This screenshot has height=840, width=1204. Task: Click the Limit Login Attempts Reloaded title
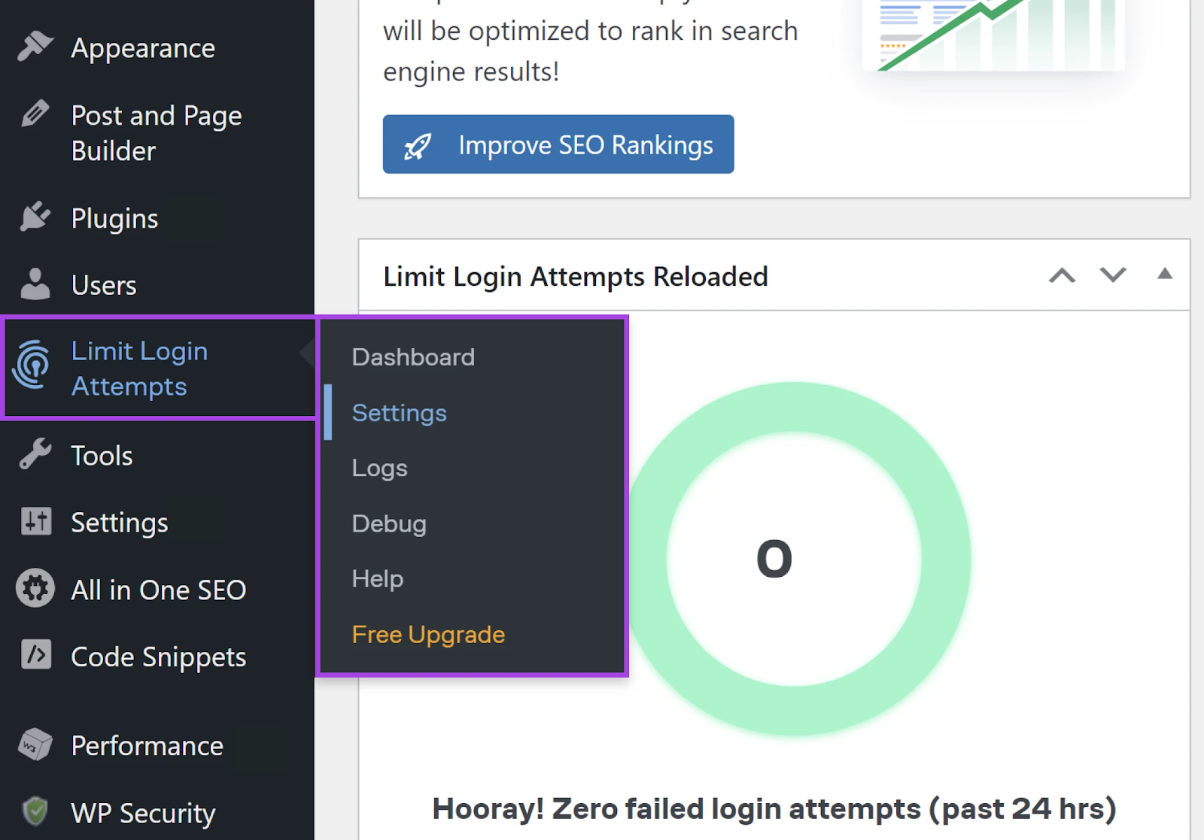click(x=576, y=276)
